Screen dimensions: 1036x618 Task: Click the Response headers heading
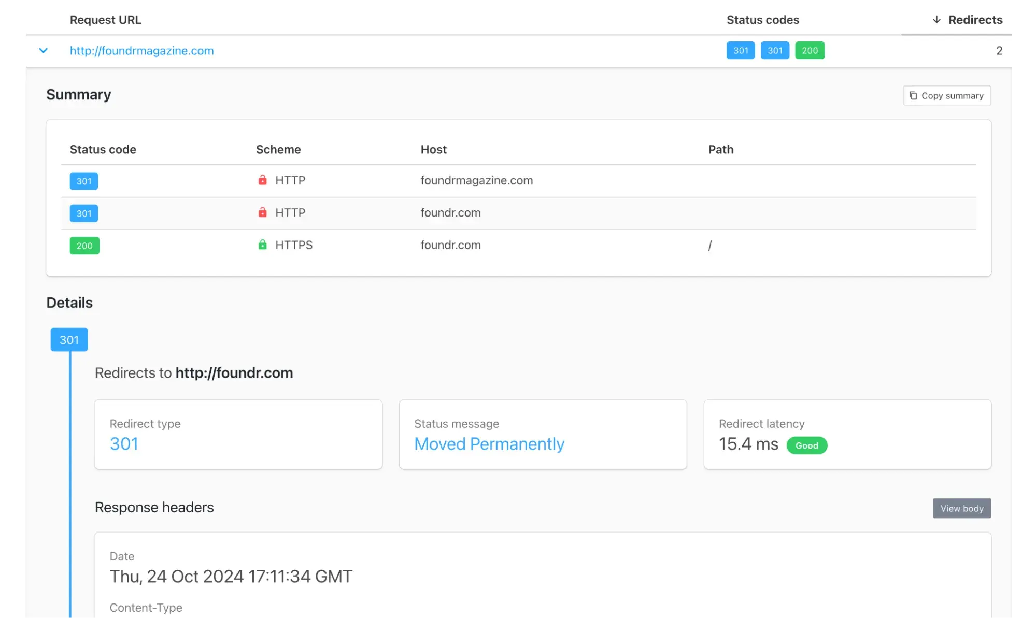click(x=154, y=508)
